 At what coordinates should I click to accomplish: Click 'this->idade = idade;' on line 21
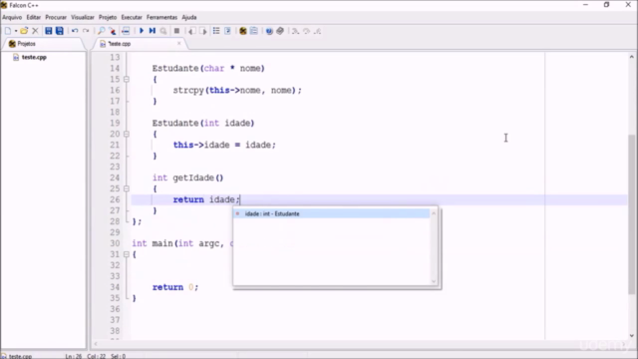coord(224,145)
